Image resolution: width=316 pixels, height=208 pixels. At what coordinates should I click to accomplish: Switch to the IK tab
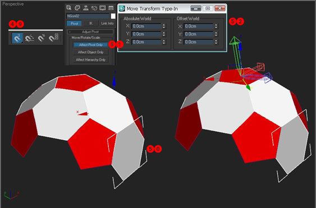tap(91, 24)
